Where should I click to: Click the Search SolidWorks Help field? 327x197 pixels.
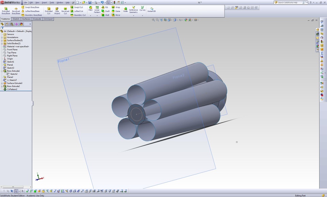click(x=290, y=2)
